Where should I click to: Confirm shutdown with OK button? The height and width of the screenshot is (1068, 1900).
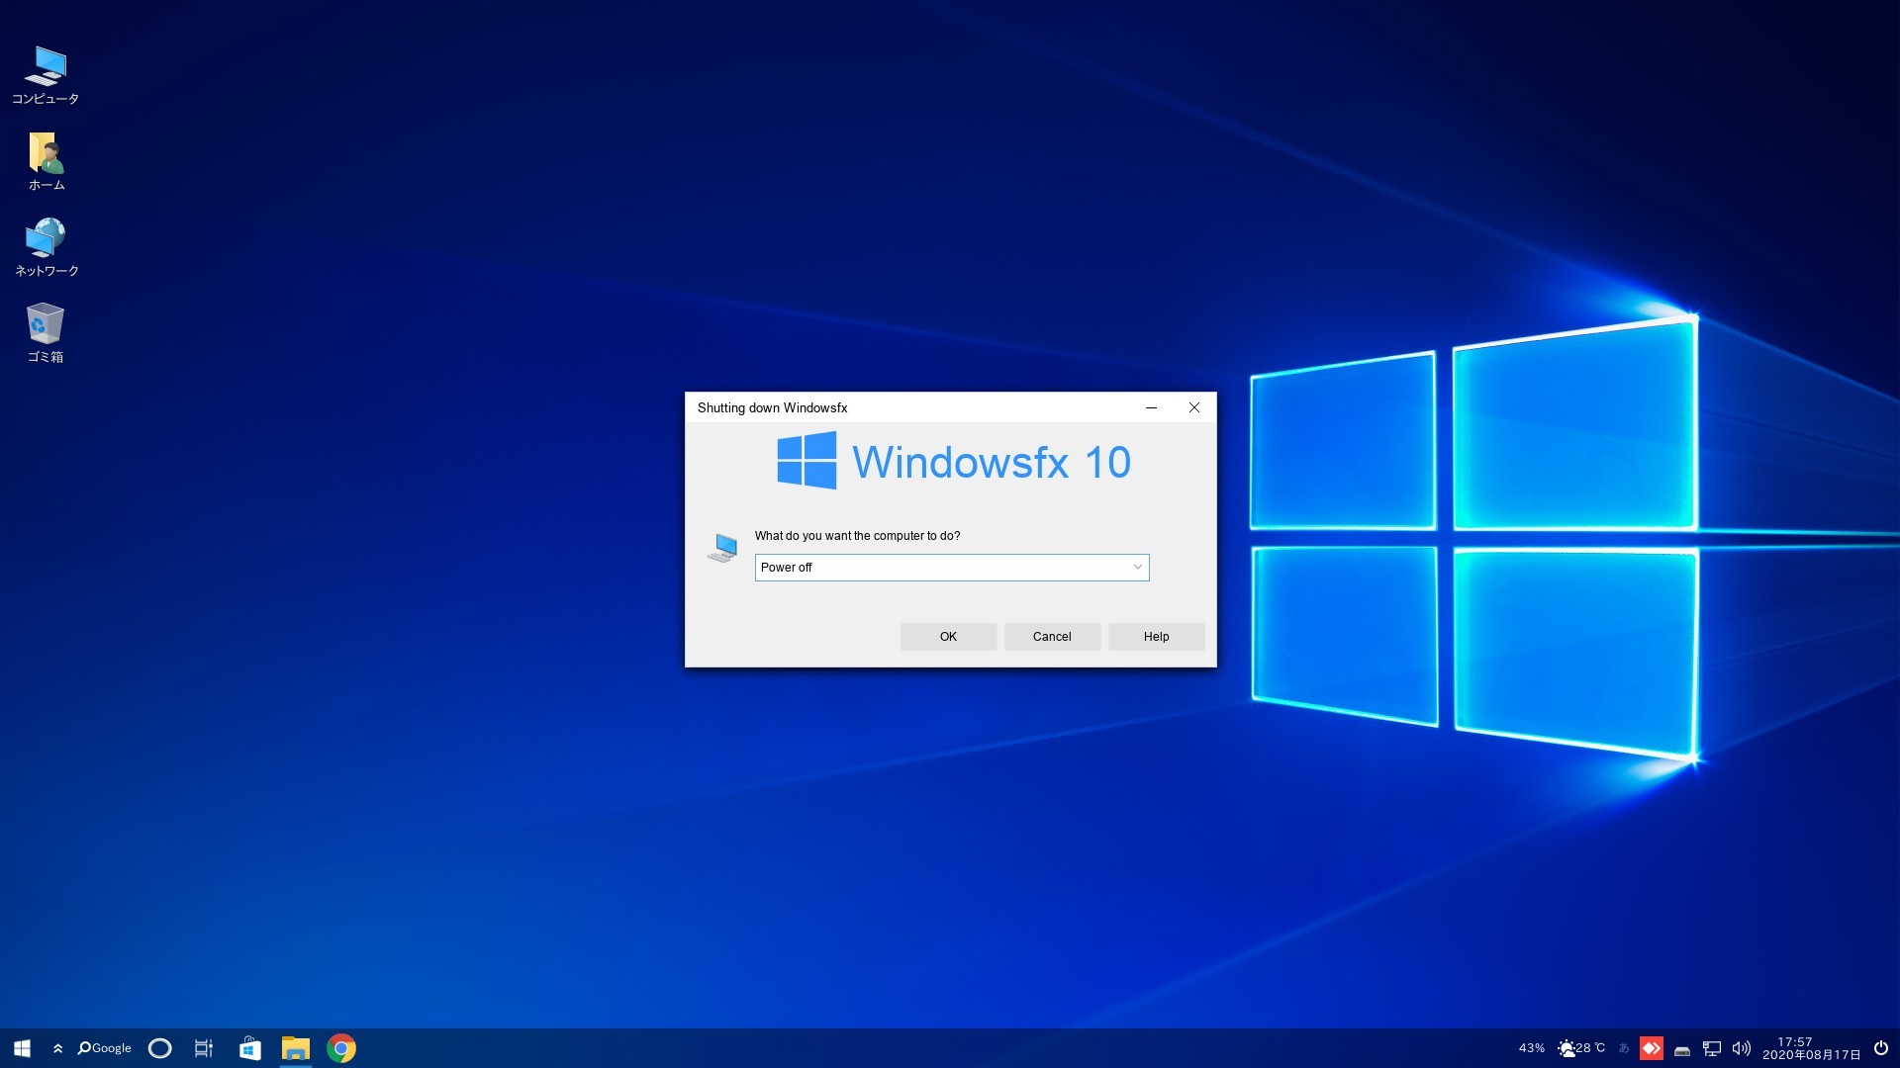(x=948, y=637)
